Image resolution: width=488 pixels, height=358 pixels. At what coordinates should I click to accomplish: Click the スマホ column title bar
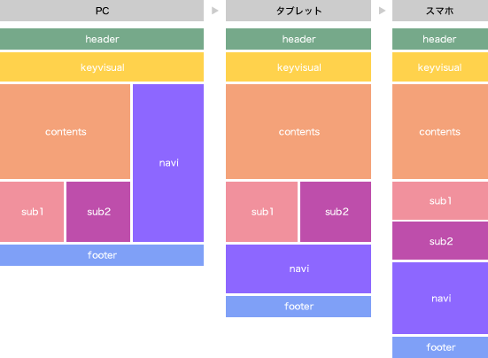pyautogui.click(x=440, y=11)
